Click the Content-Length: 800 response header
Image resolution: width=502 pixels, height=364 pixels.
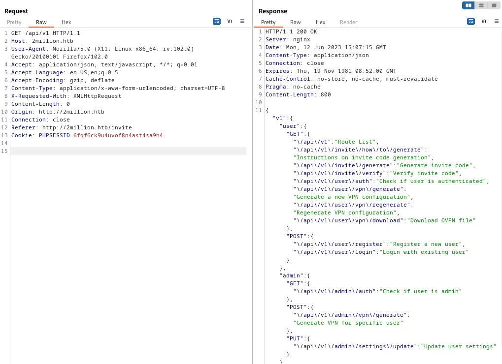pyautogui.click(x=298, y=94)
